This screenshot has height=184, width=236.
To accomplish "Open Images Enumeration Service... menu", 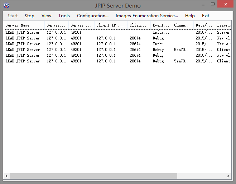I will (x=146, y=16).
